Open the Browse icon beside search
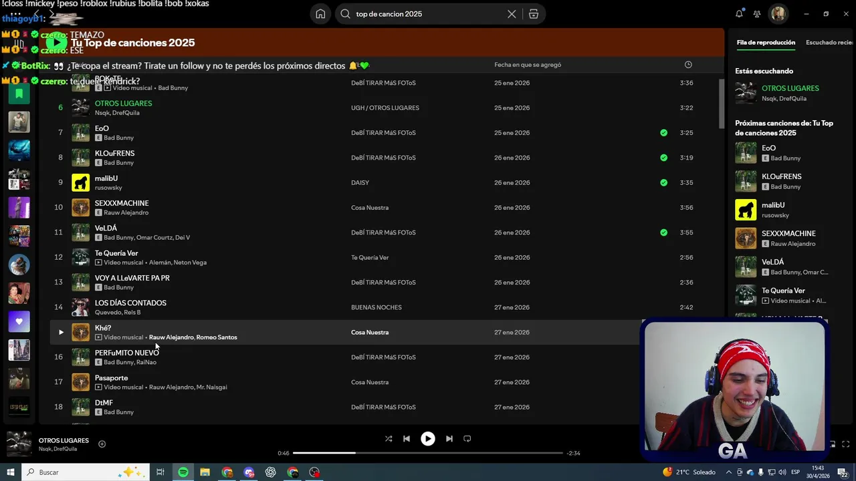 pyautogui.click(x=534, y=14)
